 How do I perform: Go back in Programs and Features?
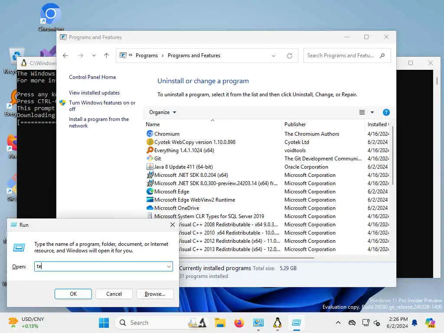point(65,55)
